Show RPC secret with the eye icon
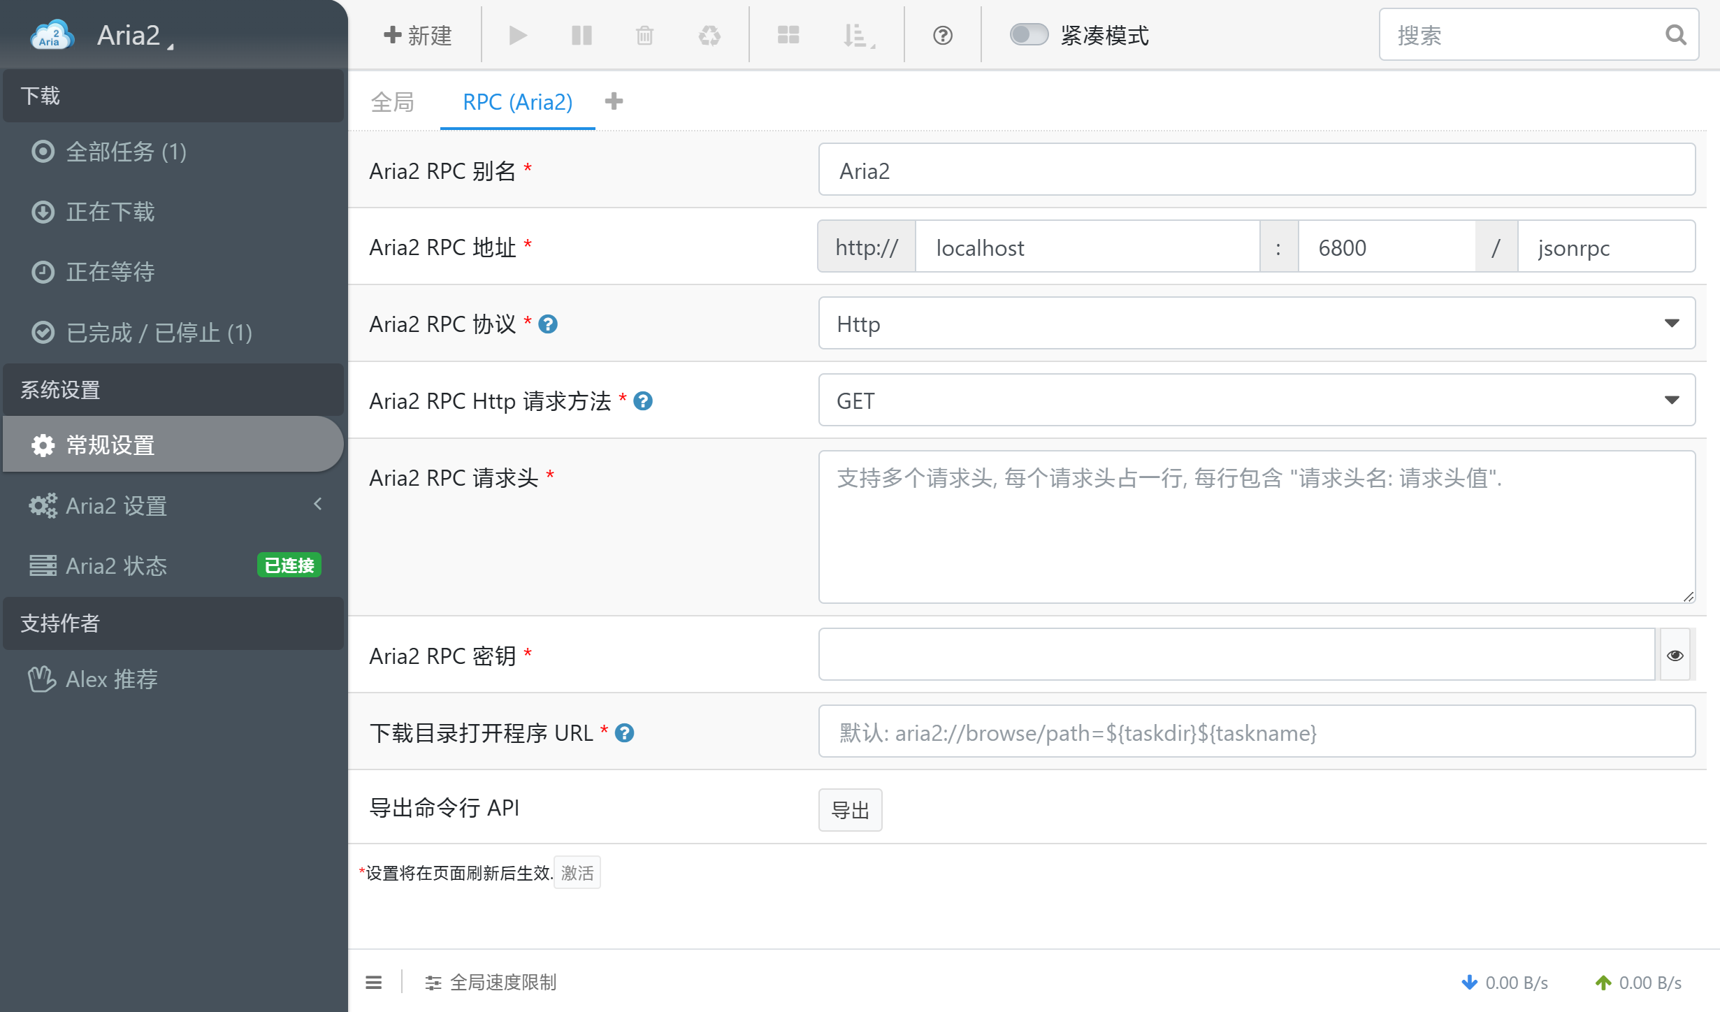Screen dimensions: 1720x1012 [1675, 655]
